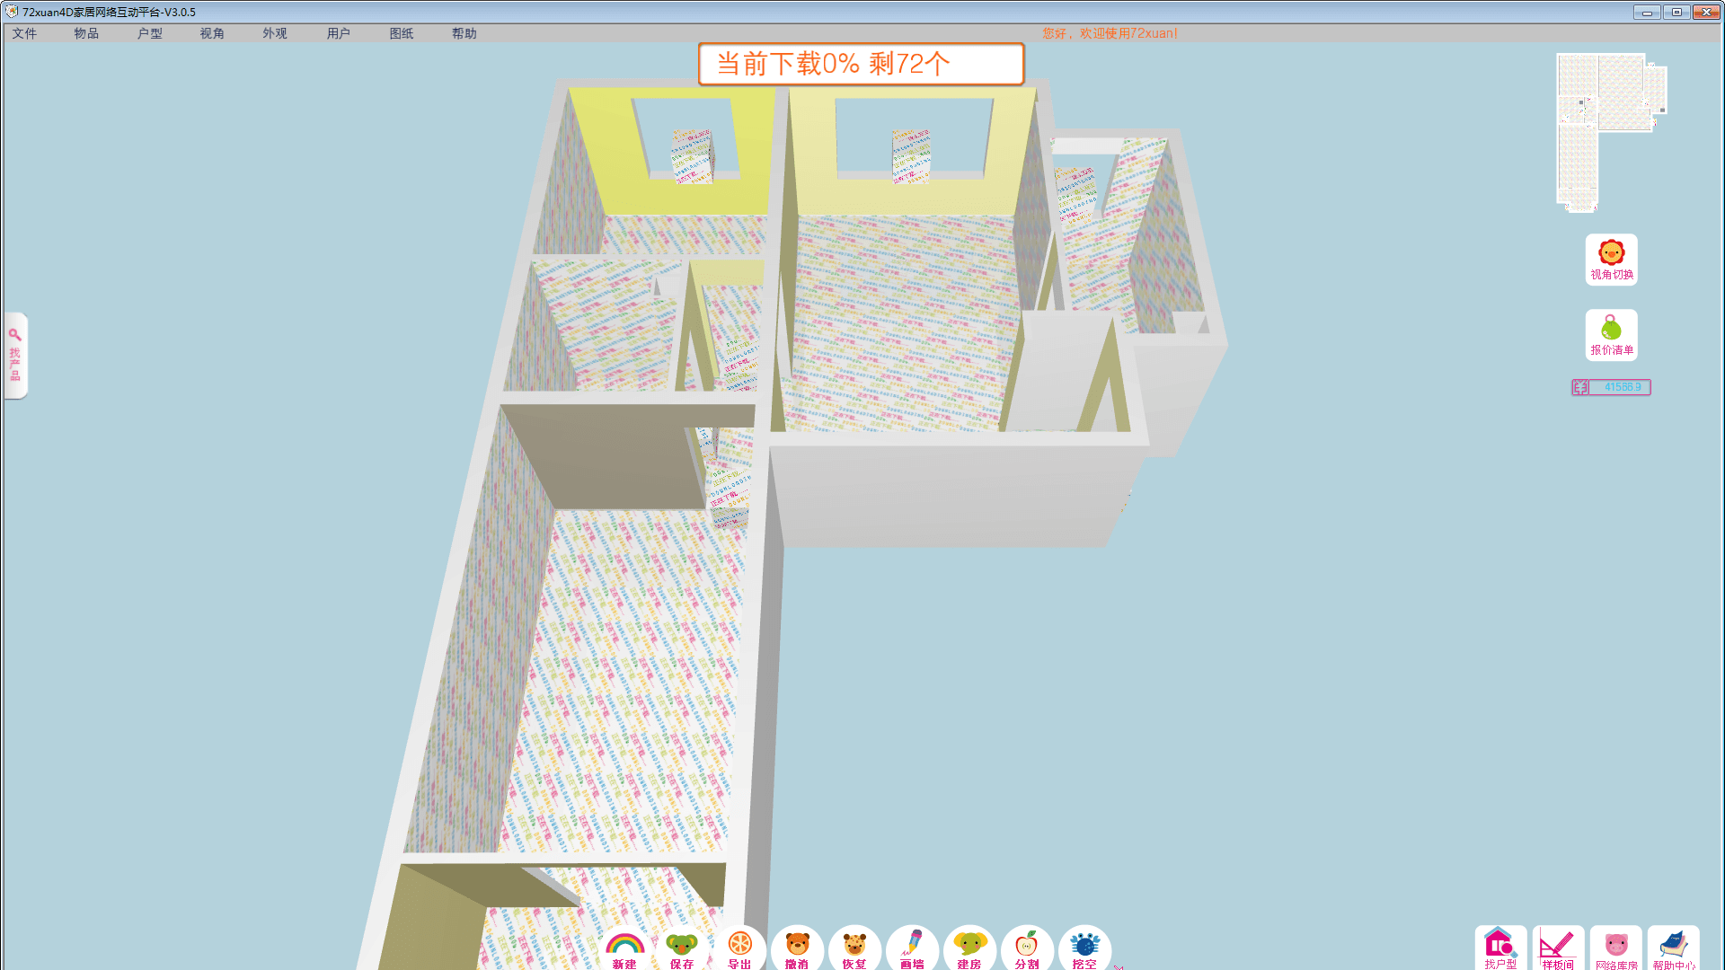
Task: Open the 视角 menu
Action: coord(212,33)
